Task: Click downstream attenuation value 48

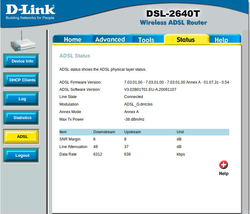Action: coord(96,147)
